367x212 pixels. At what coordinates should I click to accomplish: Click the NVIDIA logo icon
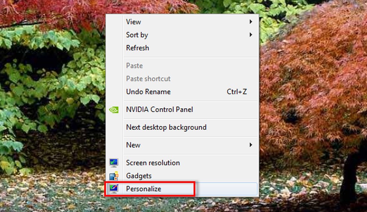pos(114,110)
